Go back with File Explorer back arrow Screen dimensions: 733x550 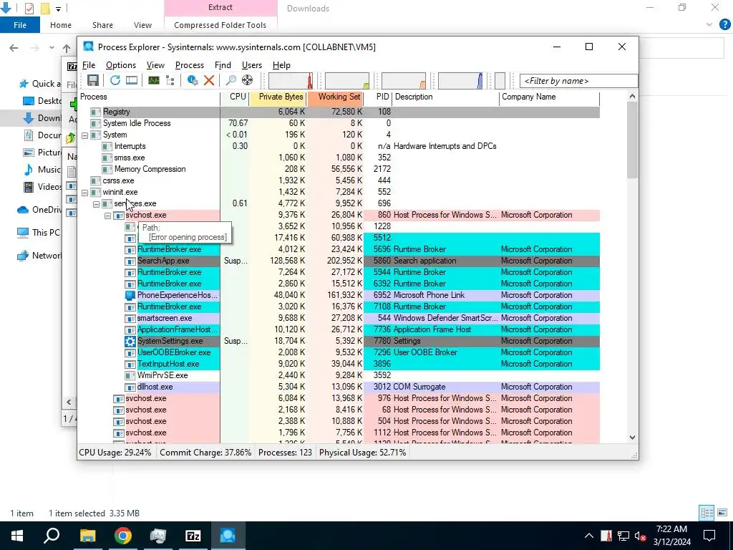(x=14, y=48)
